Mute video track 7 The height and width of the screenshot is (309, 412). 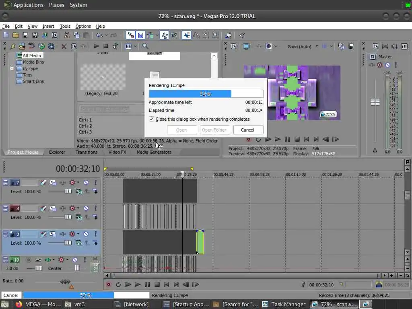click(x=86, y=182)
